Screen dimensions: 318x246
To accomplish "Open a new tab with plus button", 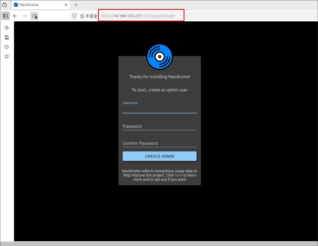I will (76, 5).
